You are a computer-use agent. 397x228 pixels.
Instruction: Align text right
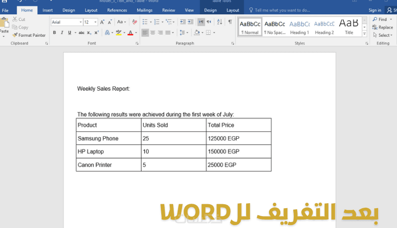160,33
